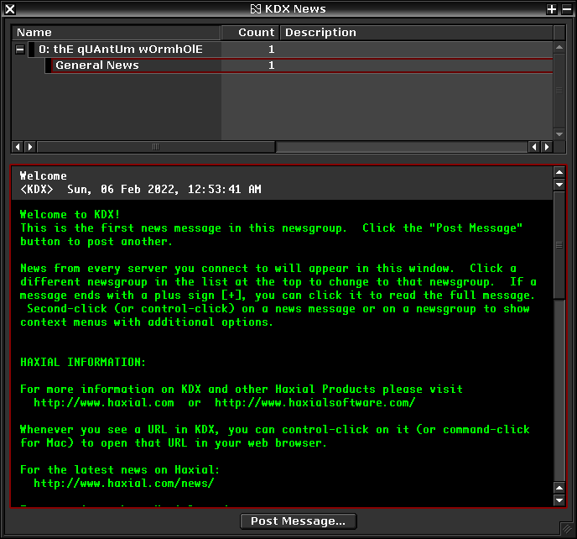Select thE qUAntUm wOrmhOlE server row
The image size is (577, 539).
[291, 50]
